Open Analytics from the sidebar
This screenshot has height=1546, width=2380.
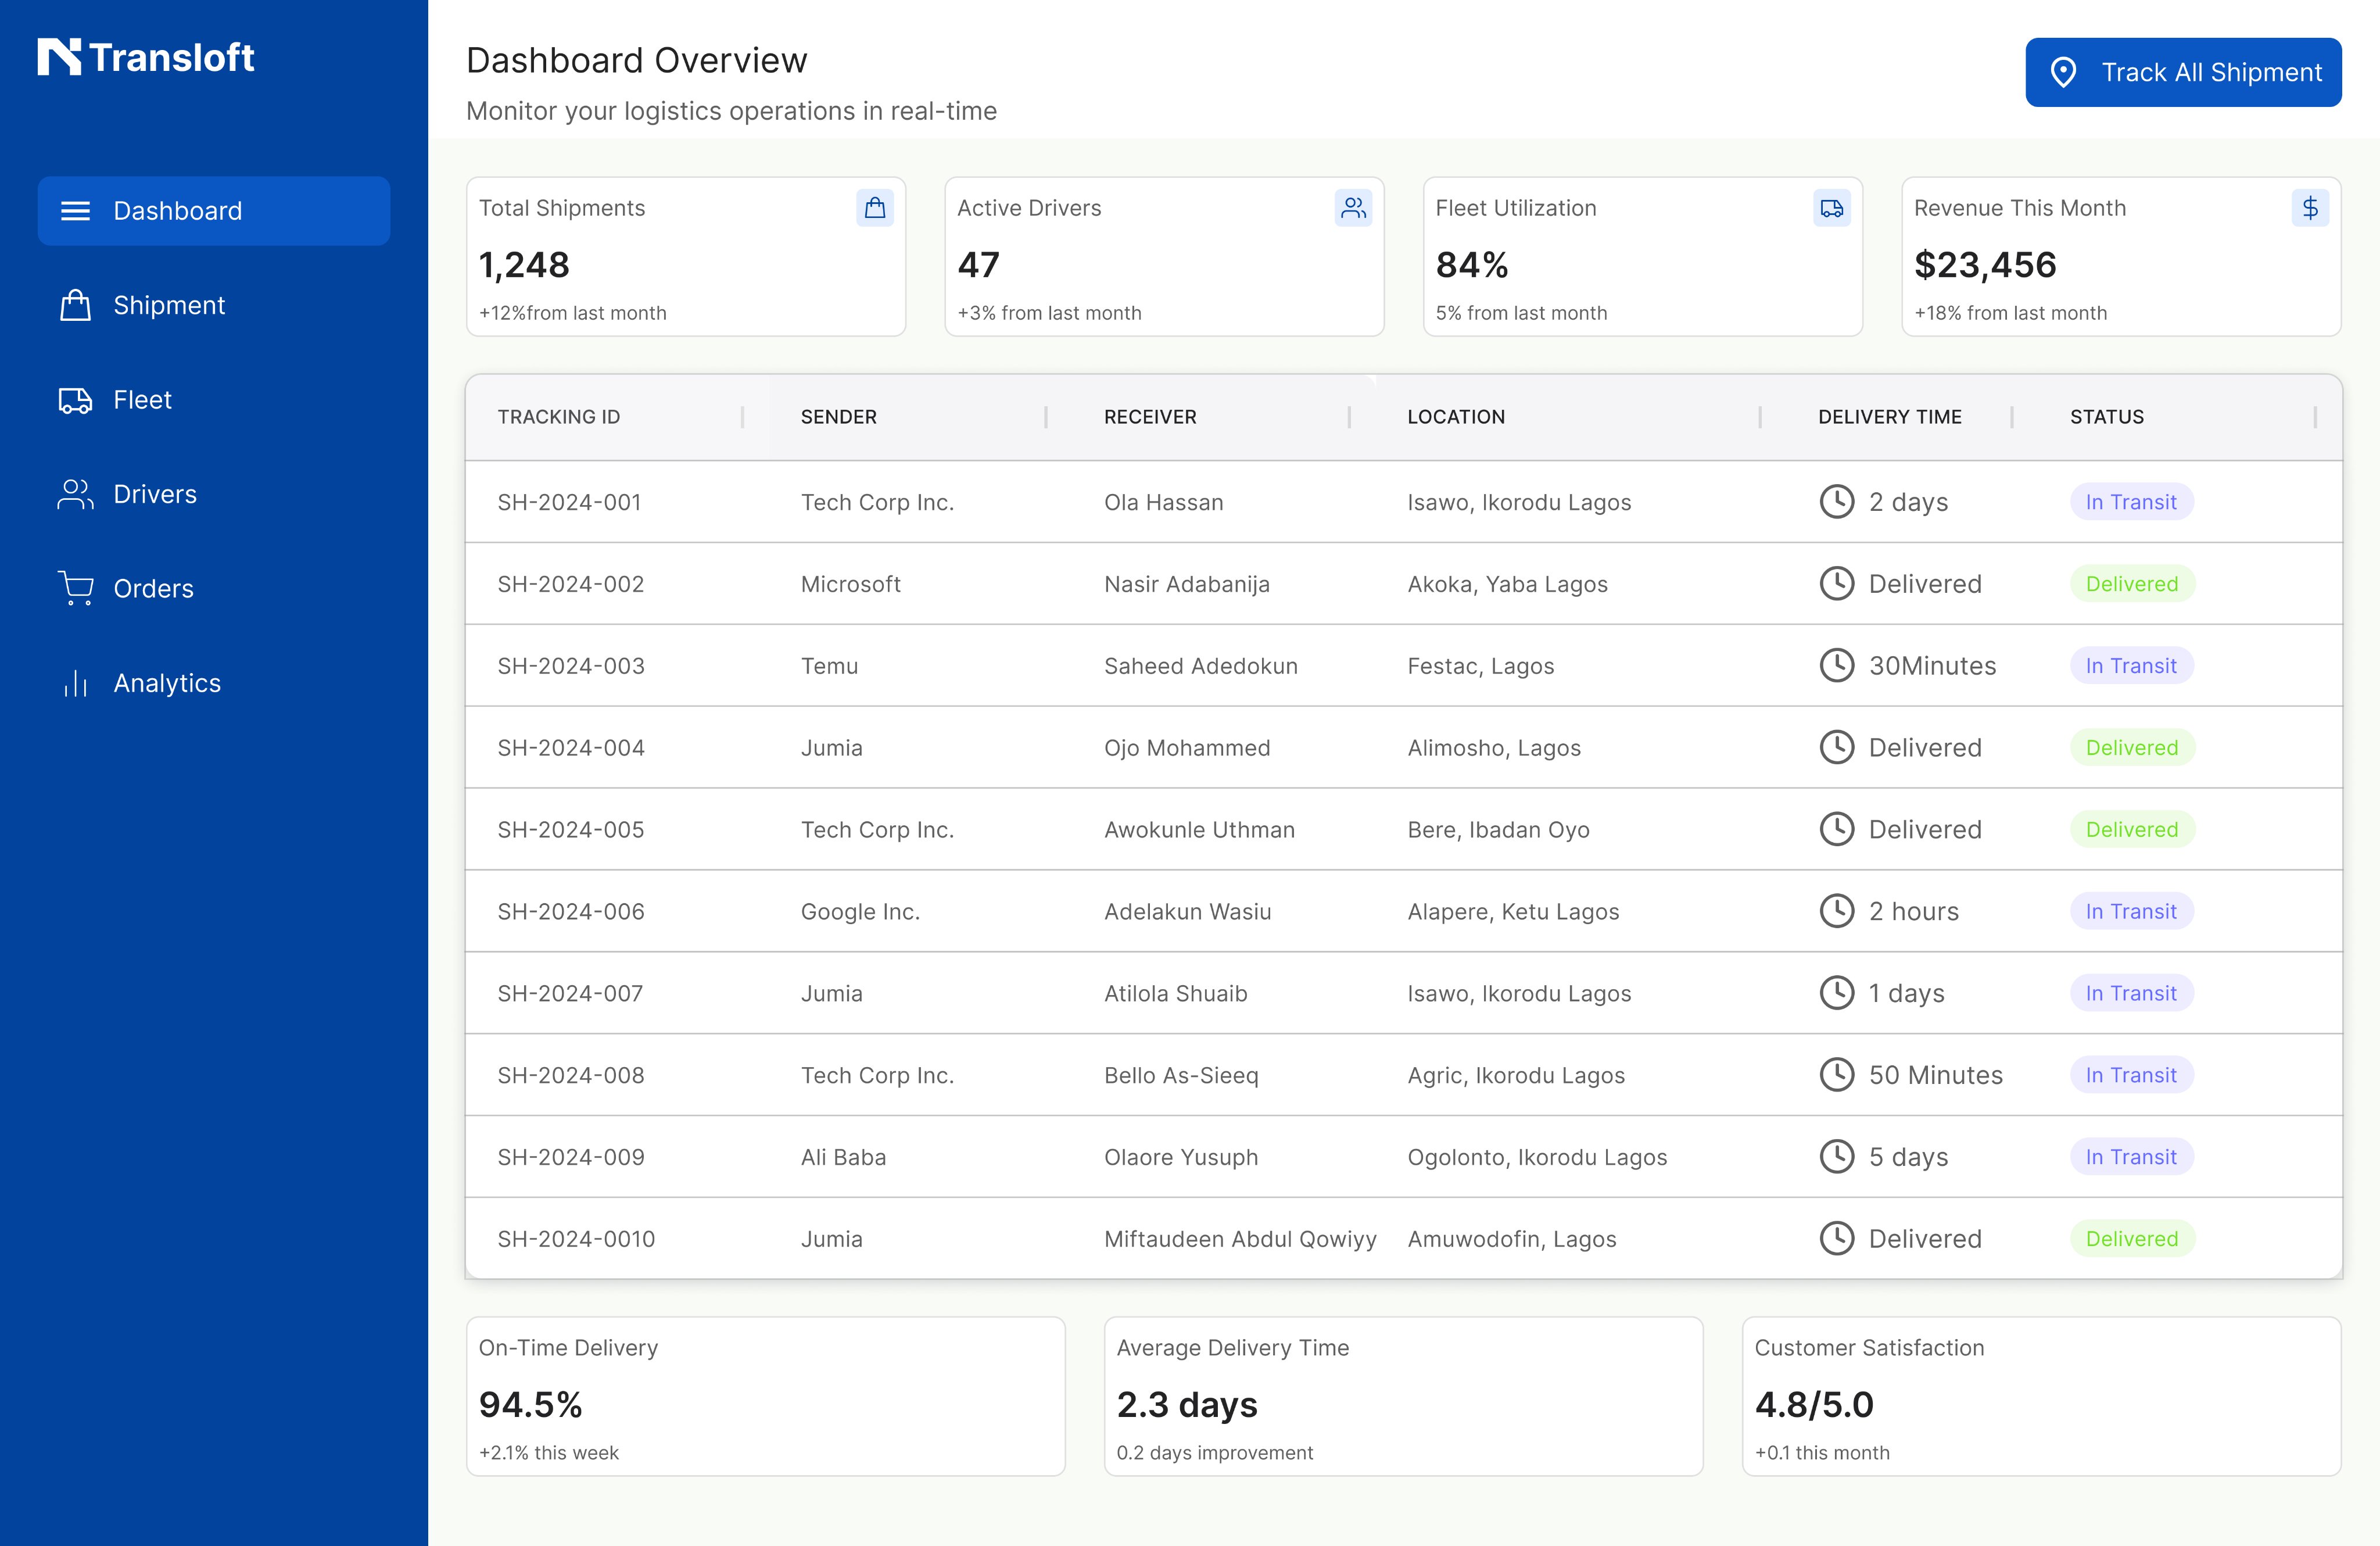tap(166, 683)
